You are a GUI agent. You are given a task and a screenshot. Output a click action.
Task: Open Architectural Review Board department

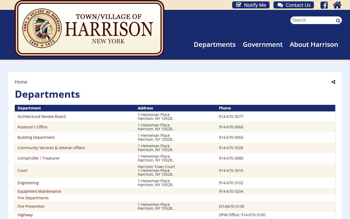(x=42, y=117)
